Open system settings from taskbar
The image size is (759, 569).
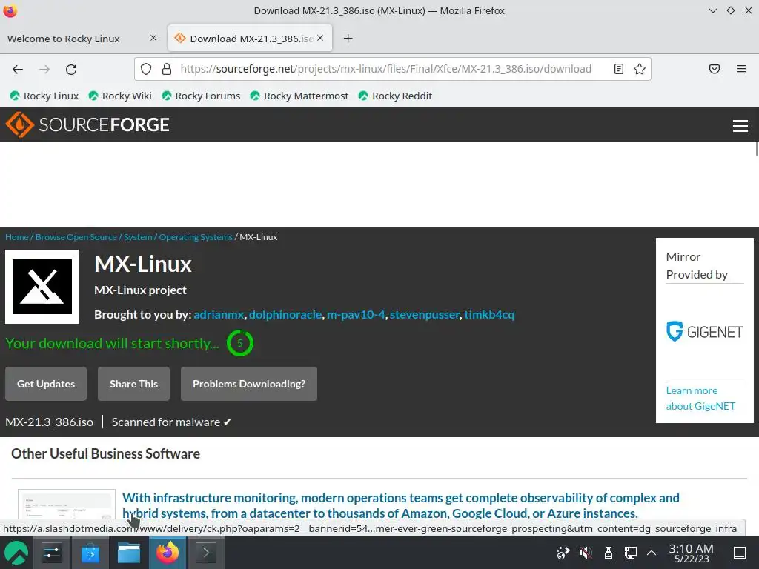point(52,553)
